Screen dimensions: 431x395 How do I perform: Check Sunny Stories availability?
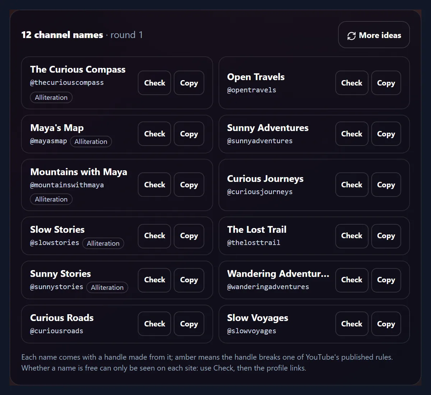click(x=154, y=280)
